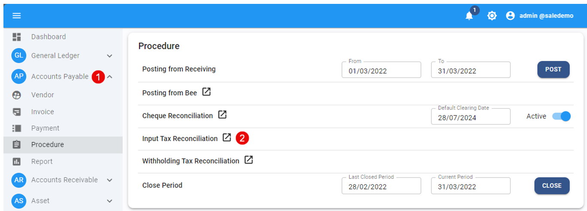Click the admin user account icon
This screenshot has width=587, height=211.
click(510, 16)
